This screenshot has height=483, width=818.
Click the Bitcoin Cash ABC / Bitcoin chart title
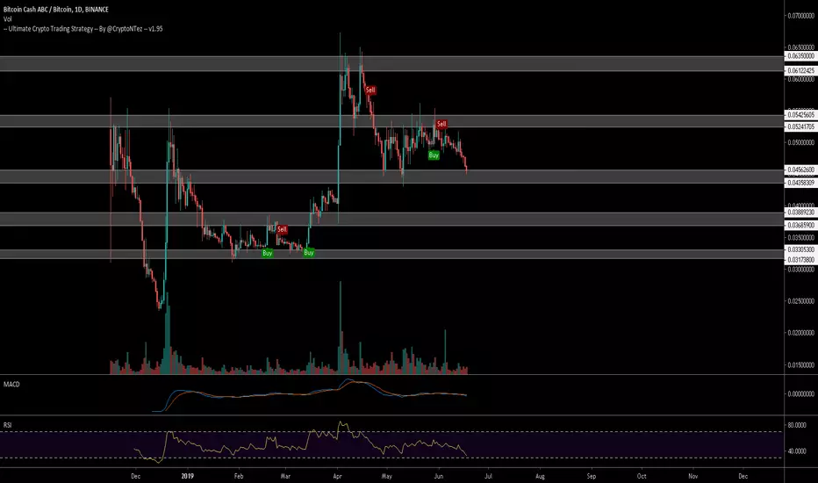coord(56,10)
